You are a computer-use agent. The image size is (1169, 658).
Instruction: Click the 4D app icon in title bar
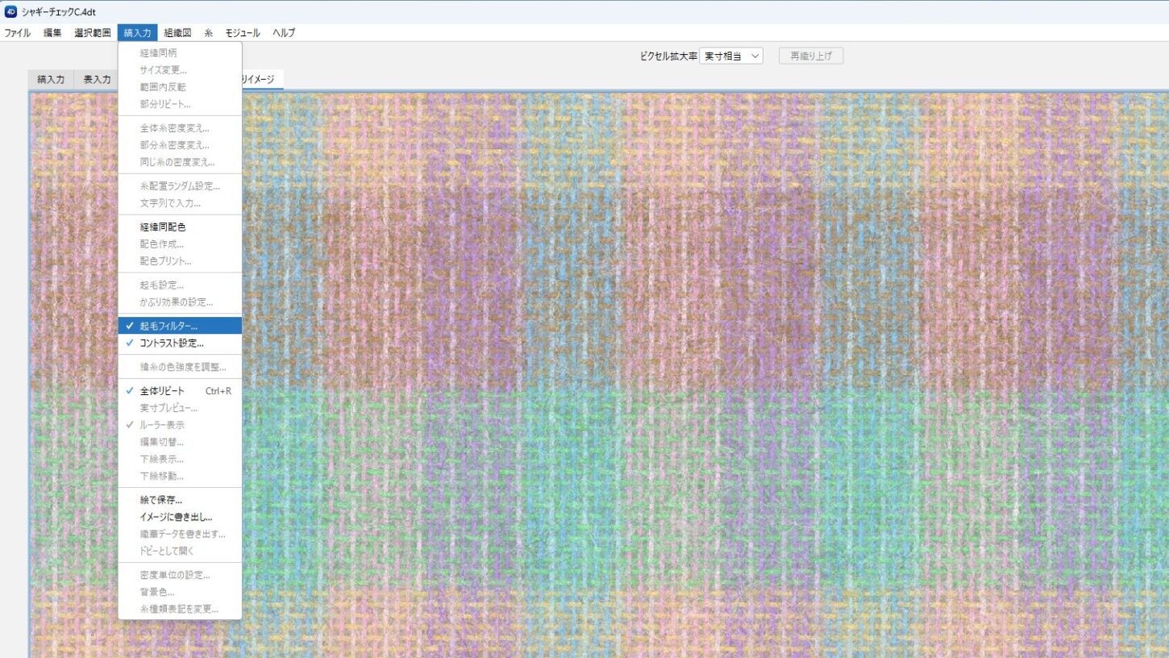pyautogui.click(x=10, y=11)
